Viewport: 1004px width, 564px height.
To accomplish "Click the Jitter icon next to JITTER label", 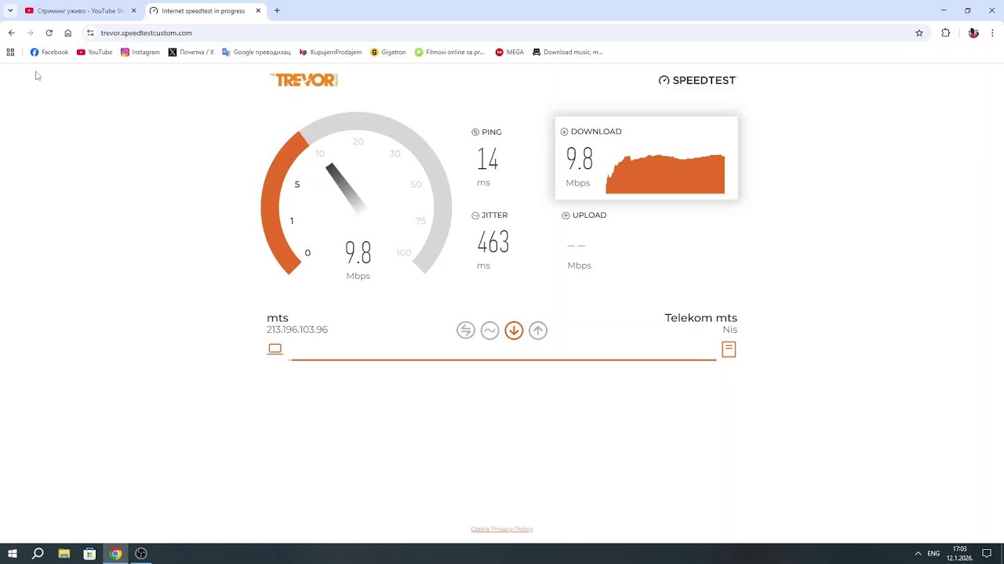I will [x=475, y=215].
